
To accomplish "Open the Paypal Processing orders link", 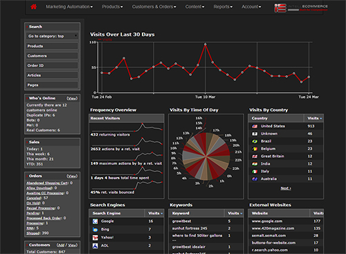I will [x=41, y=208].
